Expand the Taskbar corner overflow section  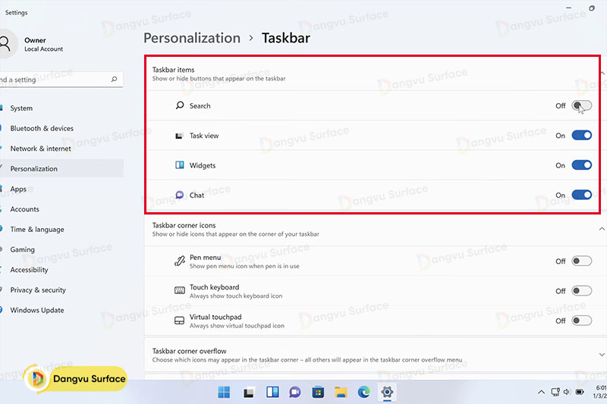pos(602,355)
